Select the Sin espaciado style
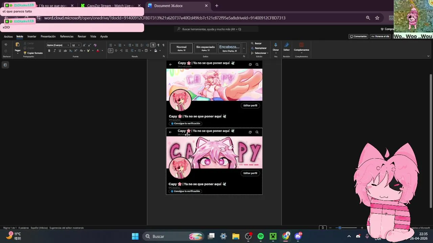The height and width of the screenshot is (243, 433). (x=205, y=48)
